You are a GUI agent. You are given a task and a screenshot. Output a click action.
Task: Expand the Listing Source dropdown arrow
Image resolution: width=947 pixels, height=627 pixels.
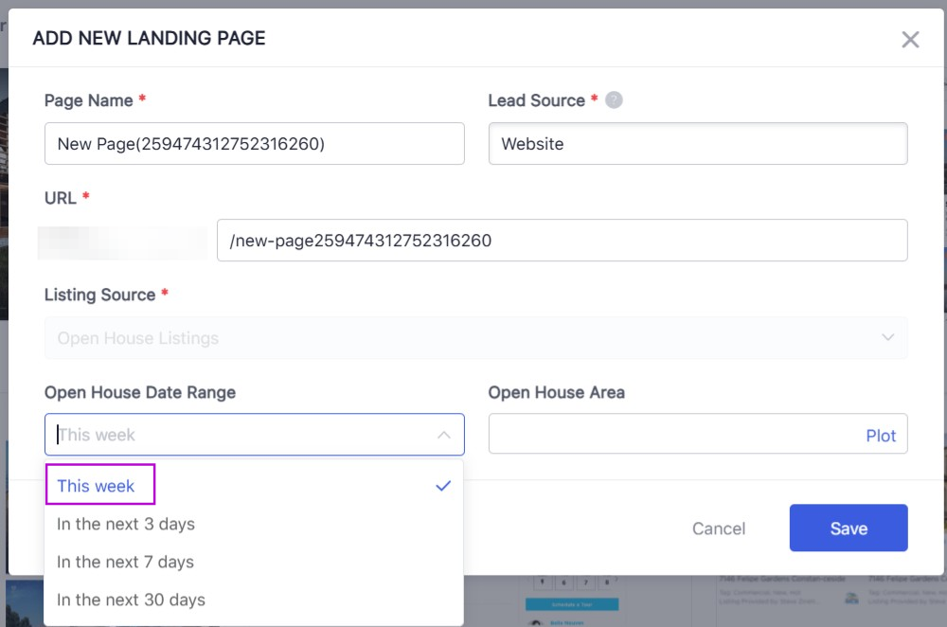pos(887,337)
